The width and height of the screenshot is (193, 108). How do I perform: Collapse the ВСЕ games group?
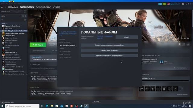[1, 24]
